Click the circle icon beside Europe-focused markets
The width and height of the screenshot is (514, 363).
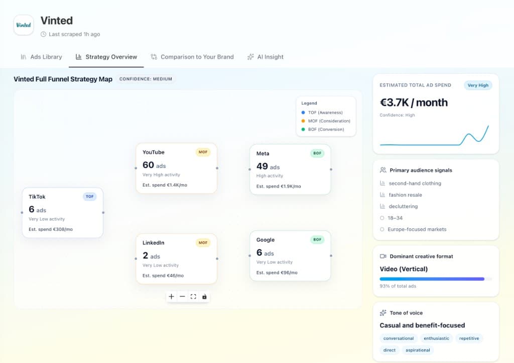(x=382, y=229)
